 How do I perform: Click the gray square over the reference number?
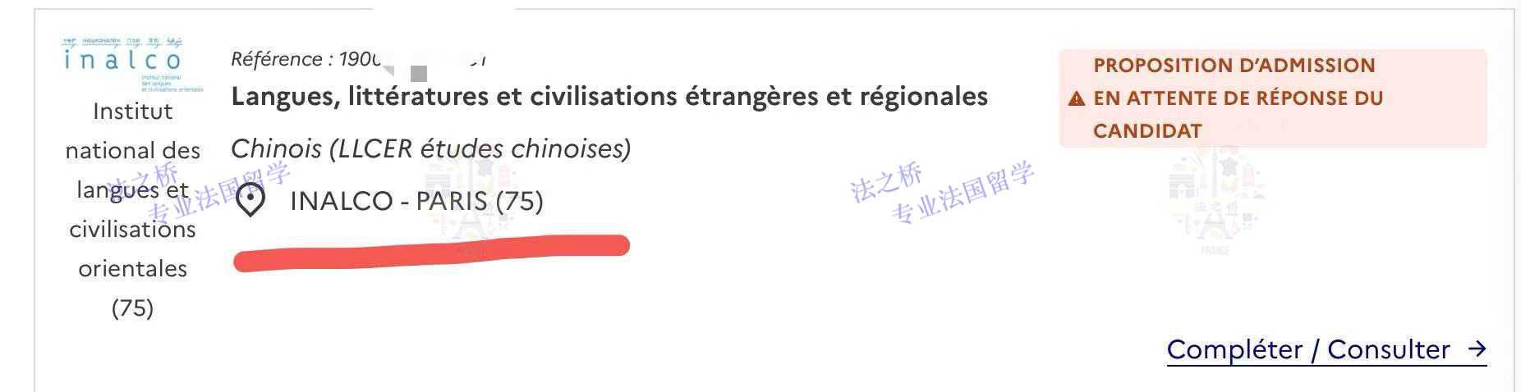419,73
